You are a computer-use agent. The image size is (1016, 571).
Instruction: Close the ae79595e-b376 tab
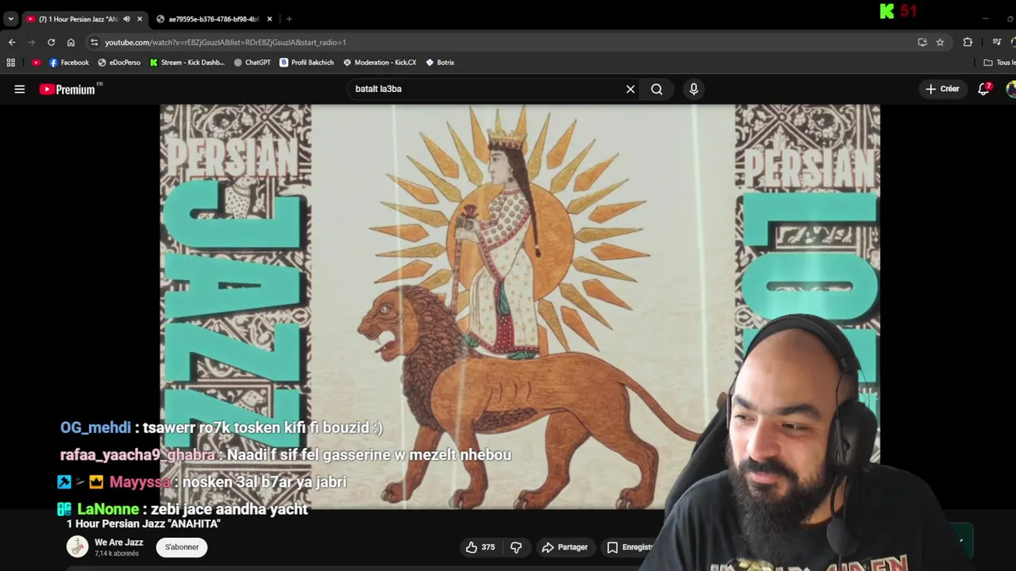pos(269,19)
